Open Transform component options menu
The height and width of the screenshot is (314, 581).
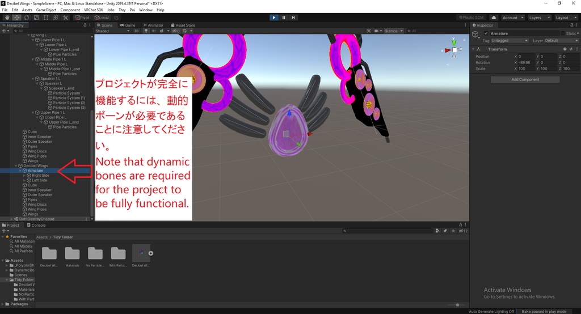[x=577, y=49]
